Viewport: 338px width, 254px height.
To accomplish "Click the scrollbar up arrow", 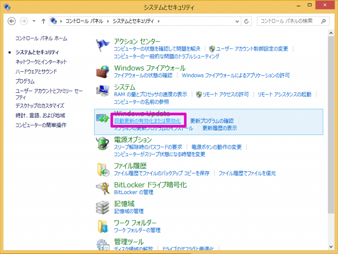I will [x=331, y=33].
